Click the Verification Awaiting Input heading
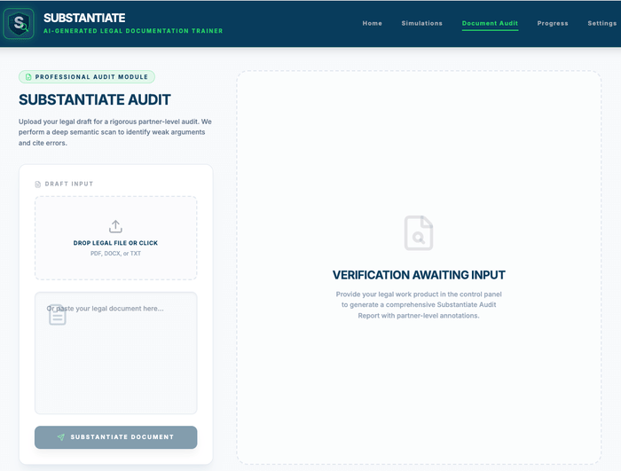This screenshot has height=471, width=621. coord(419,275)
